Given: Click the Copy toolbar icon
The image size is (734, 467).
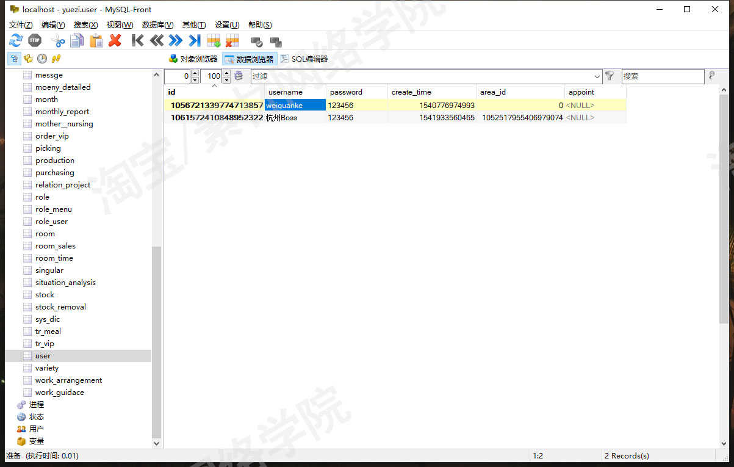Looking at the screenshot, I should (x=77, y=41).
